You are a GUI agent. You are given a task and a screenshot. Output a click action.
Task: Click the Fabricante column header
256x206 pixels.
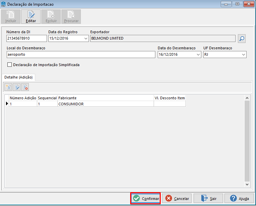(x=106, y=98)
